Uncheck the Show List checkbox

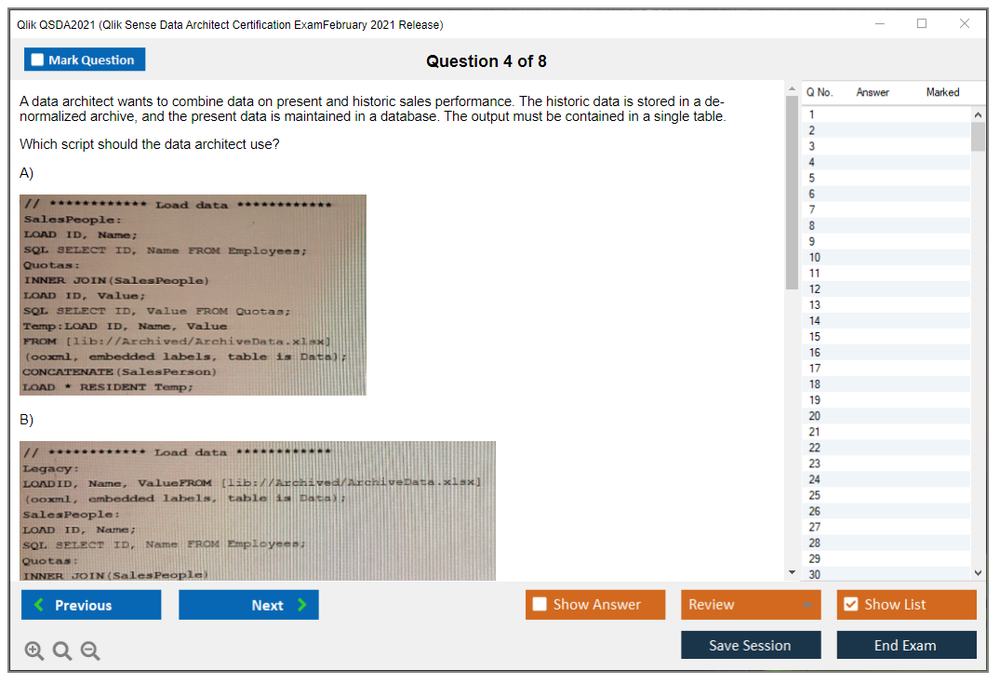pyautogui.click(x=850, y=605)
